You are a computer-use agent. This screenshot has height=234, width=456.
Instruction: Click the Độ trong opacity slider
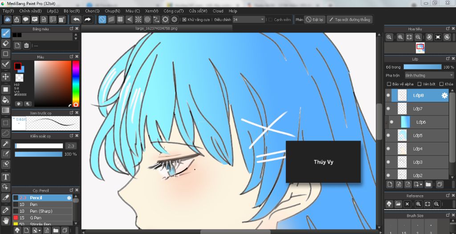[423, 67]
